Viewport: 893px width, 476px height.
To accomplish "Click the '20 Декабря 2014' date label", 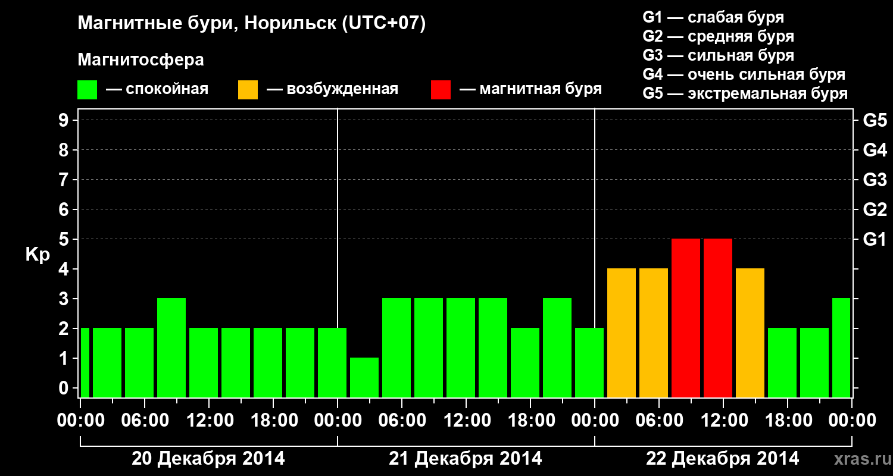I will (x=208, y=459).
